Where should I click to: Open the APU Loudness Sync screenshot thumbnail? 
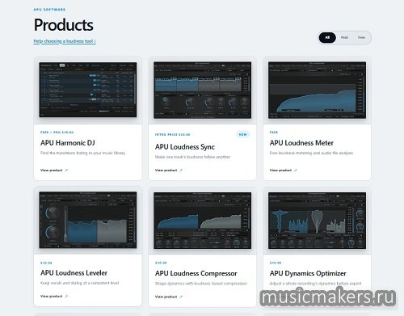click(202, 90)
